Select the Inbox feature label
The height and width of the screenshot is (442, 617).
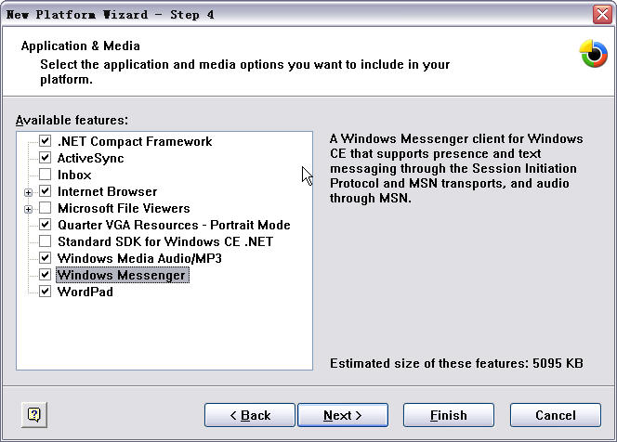(74, 175)
